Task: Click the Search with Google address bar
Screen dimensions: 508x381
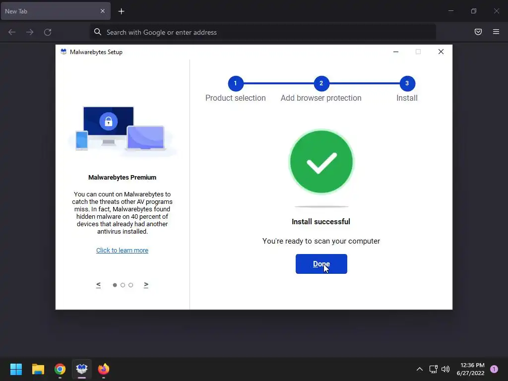Action: pos(263,32)
